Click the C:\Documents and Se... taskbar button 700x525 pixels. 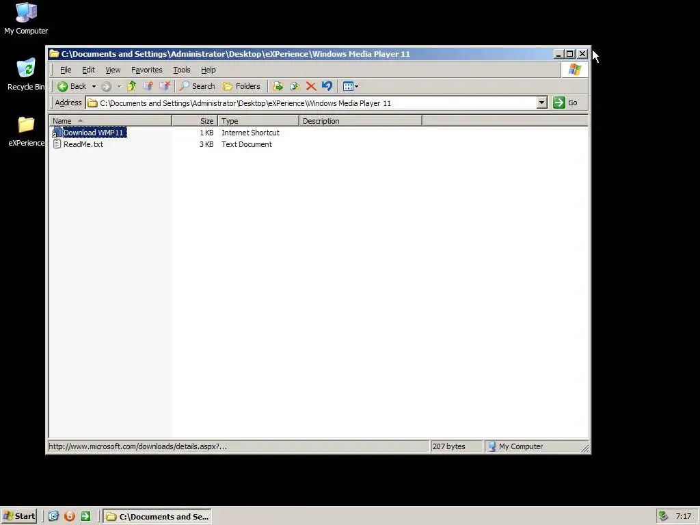click(157, 517)
